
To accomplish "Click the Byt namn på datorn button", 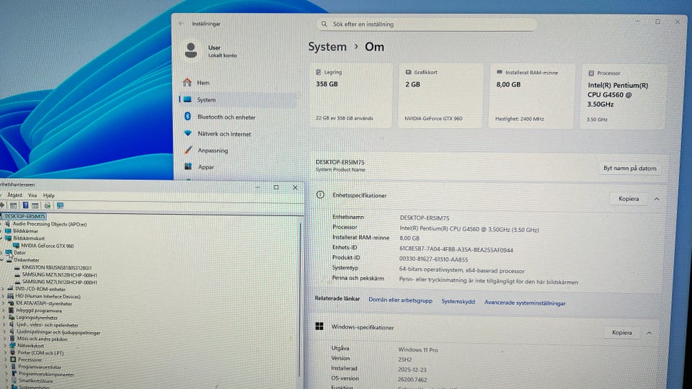I will 630,168.
